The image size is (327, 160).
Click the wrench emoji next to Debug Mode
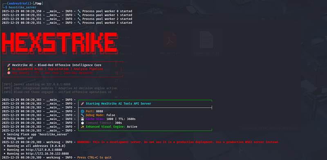(x=83, y=115)
